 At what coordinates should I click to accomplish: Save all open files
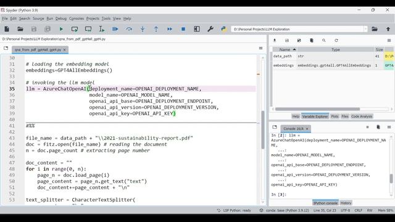(x=48, y=29)
